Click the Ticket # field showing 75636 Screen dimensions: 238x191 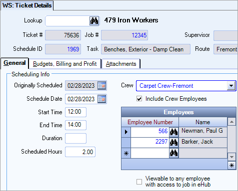coord(63,35)
